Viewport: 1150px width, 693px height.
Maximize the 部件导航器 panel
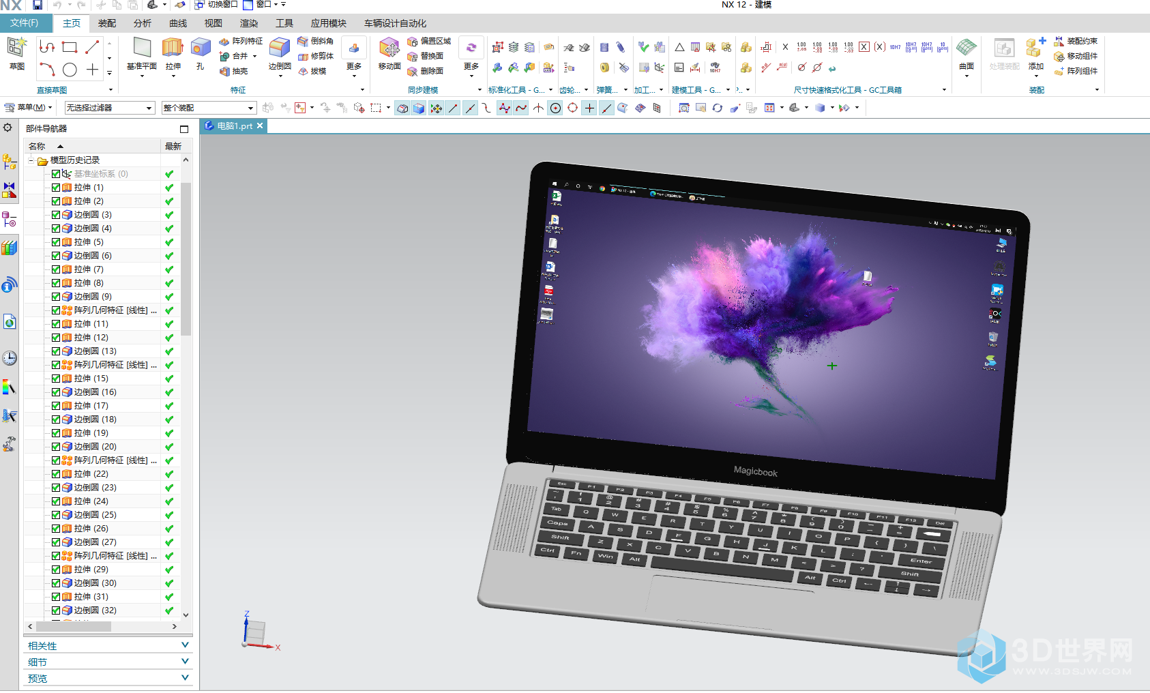[x=184, y=129]
